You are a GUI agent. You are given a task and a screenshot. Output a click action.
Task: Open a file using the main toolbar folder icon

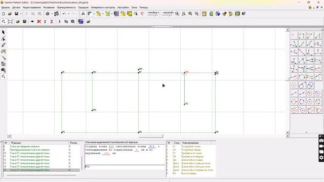click(10, 14)
